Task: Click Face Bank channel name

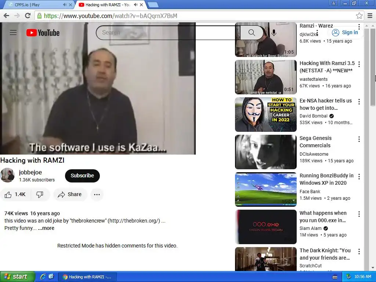Action: coord(310,191)
